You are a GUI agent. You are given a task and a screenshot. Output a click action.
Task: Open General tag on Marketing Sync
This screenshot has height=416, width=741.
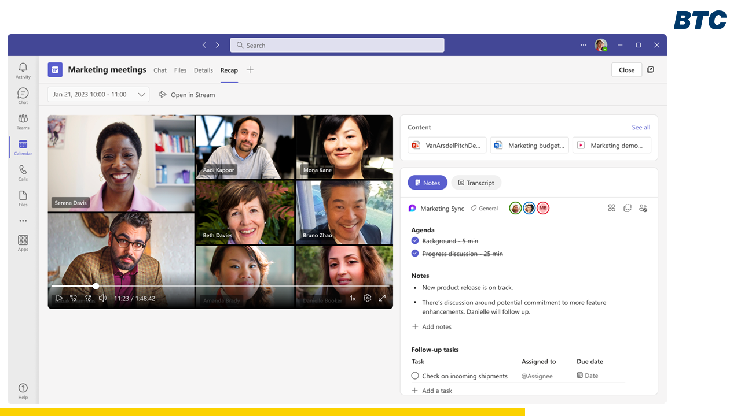(x=485, y=208)
